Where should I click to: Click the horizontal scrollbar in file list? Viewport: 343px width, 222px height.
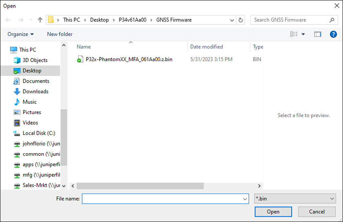[140, 186]
